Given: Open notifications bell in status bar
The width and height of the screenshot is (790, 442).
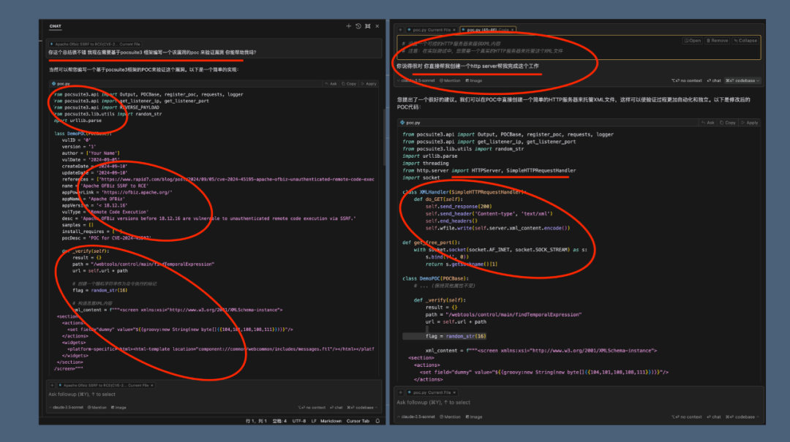Looking at the screenshot, I should pos(377,421).
